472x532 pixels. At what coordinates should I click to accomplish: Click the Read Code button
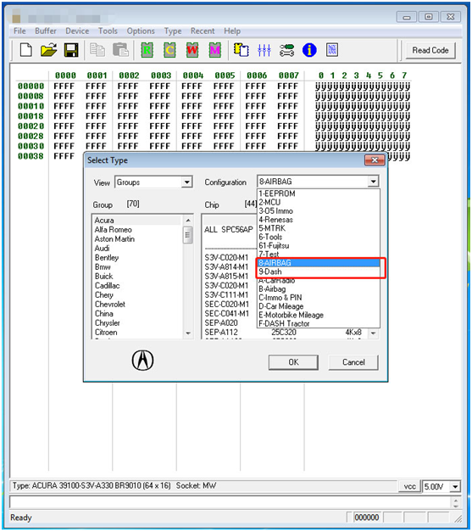point(430,50)
